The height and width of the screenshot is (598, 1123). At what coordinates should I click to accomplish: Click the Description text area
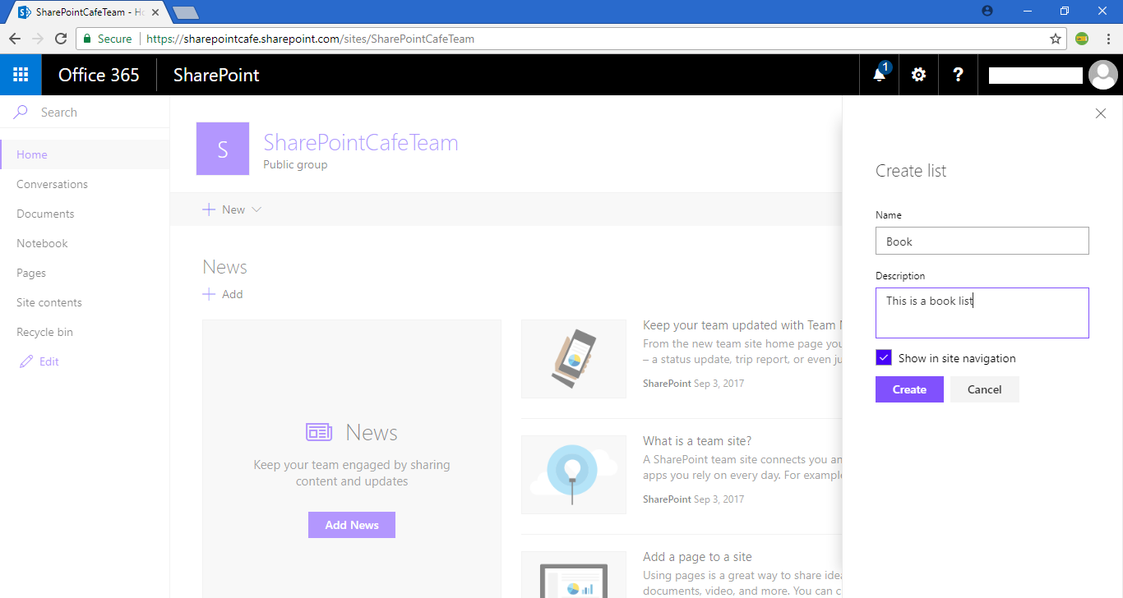[982, 313]
